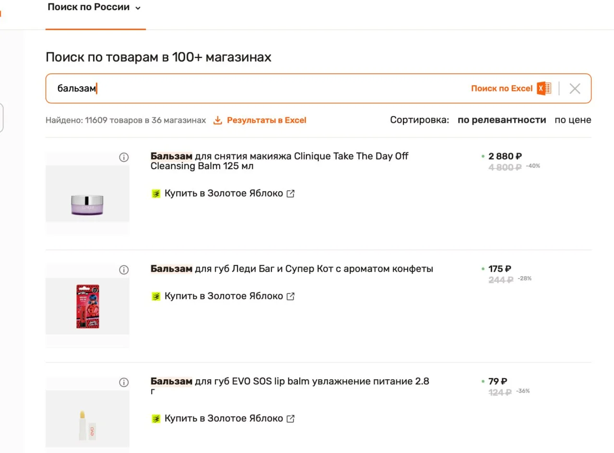Open the Clinique cleansing balm thumbnail
Screen dimensions: 614x453
(x=87, y=194)
